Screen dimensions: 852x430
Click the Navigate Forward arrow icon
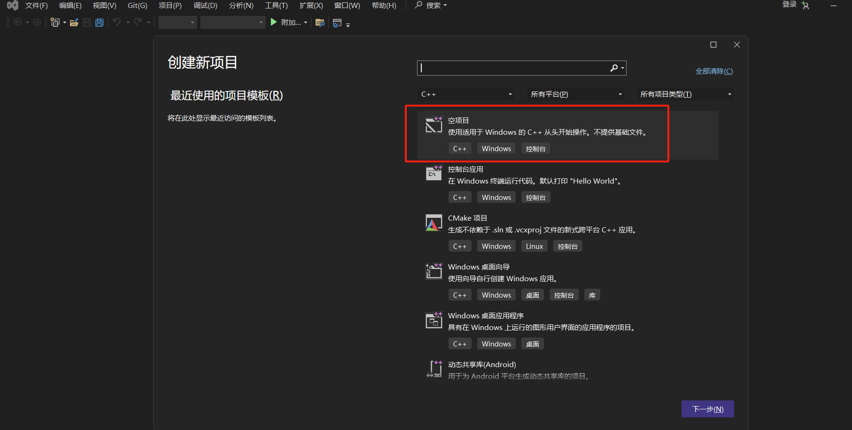37,22
